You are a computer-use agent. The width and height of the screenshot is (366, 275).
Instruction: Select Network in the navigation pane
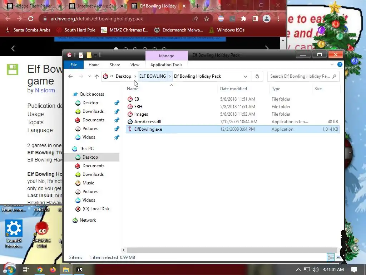[88, 220]
